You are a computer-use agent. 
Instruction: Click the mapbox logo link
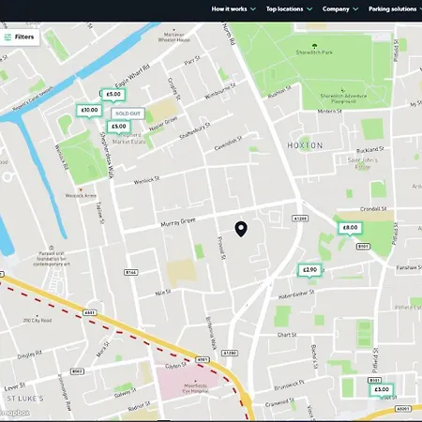pos(15,413)
